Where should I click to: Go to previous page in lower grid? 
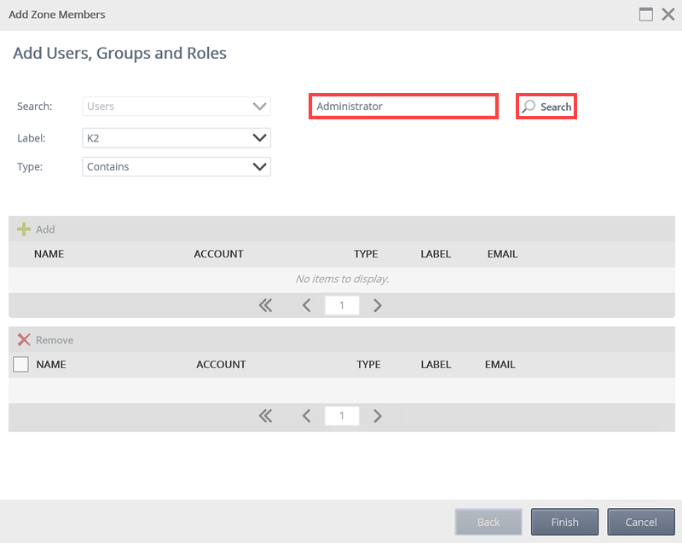pos(307,416)
